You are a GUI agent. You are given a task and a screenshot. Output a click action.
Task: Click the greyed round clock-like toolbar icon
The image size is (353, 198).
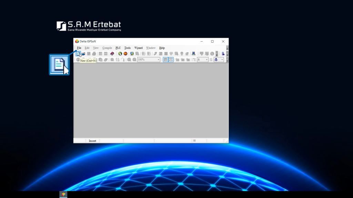coord(212,54)
